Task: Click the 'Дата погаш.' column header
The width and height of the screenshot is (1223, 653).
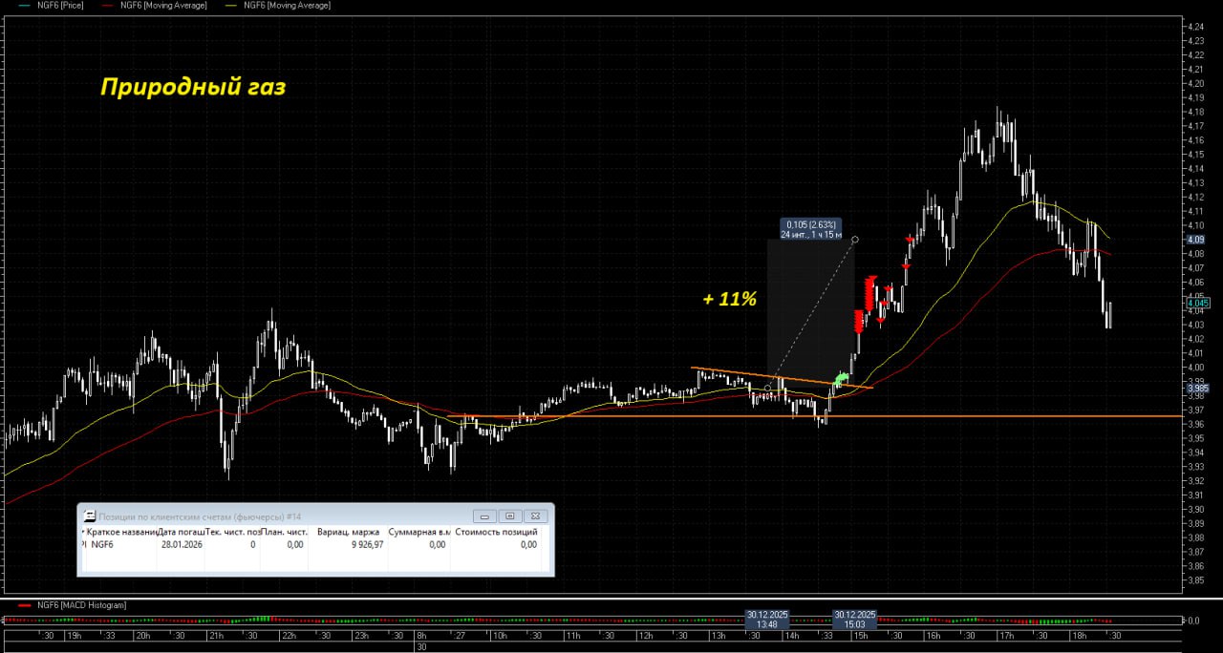Action: coord(180,532)
